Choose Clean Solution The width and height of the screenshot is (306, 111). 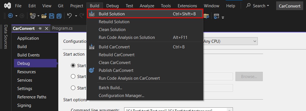coord(145,30)
